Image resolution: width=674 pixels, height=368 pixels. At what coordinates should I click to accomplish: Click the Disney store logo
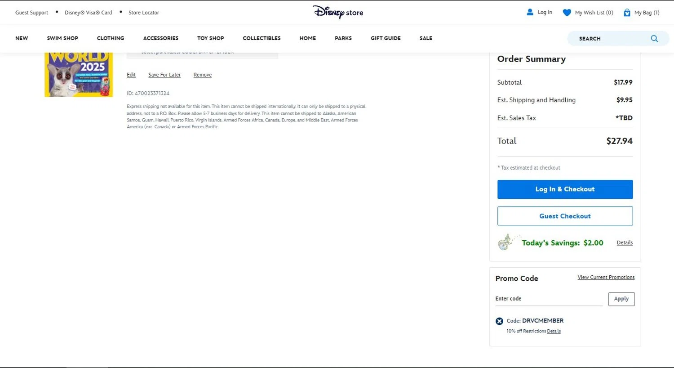tap(338, 12)
